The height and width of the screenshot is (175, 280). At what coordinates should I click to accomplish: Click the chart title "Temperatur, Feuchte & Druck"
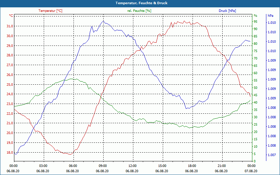[x=141, y=3]
